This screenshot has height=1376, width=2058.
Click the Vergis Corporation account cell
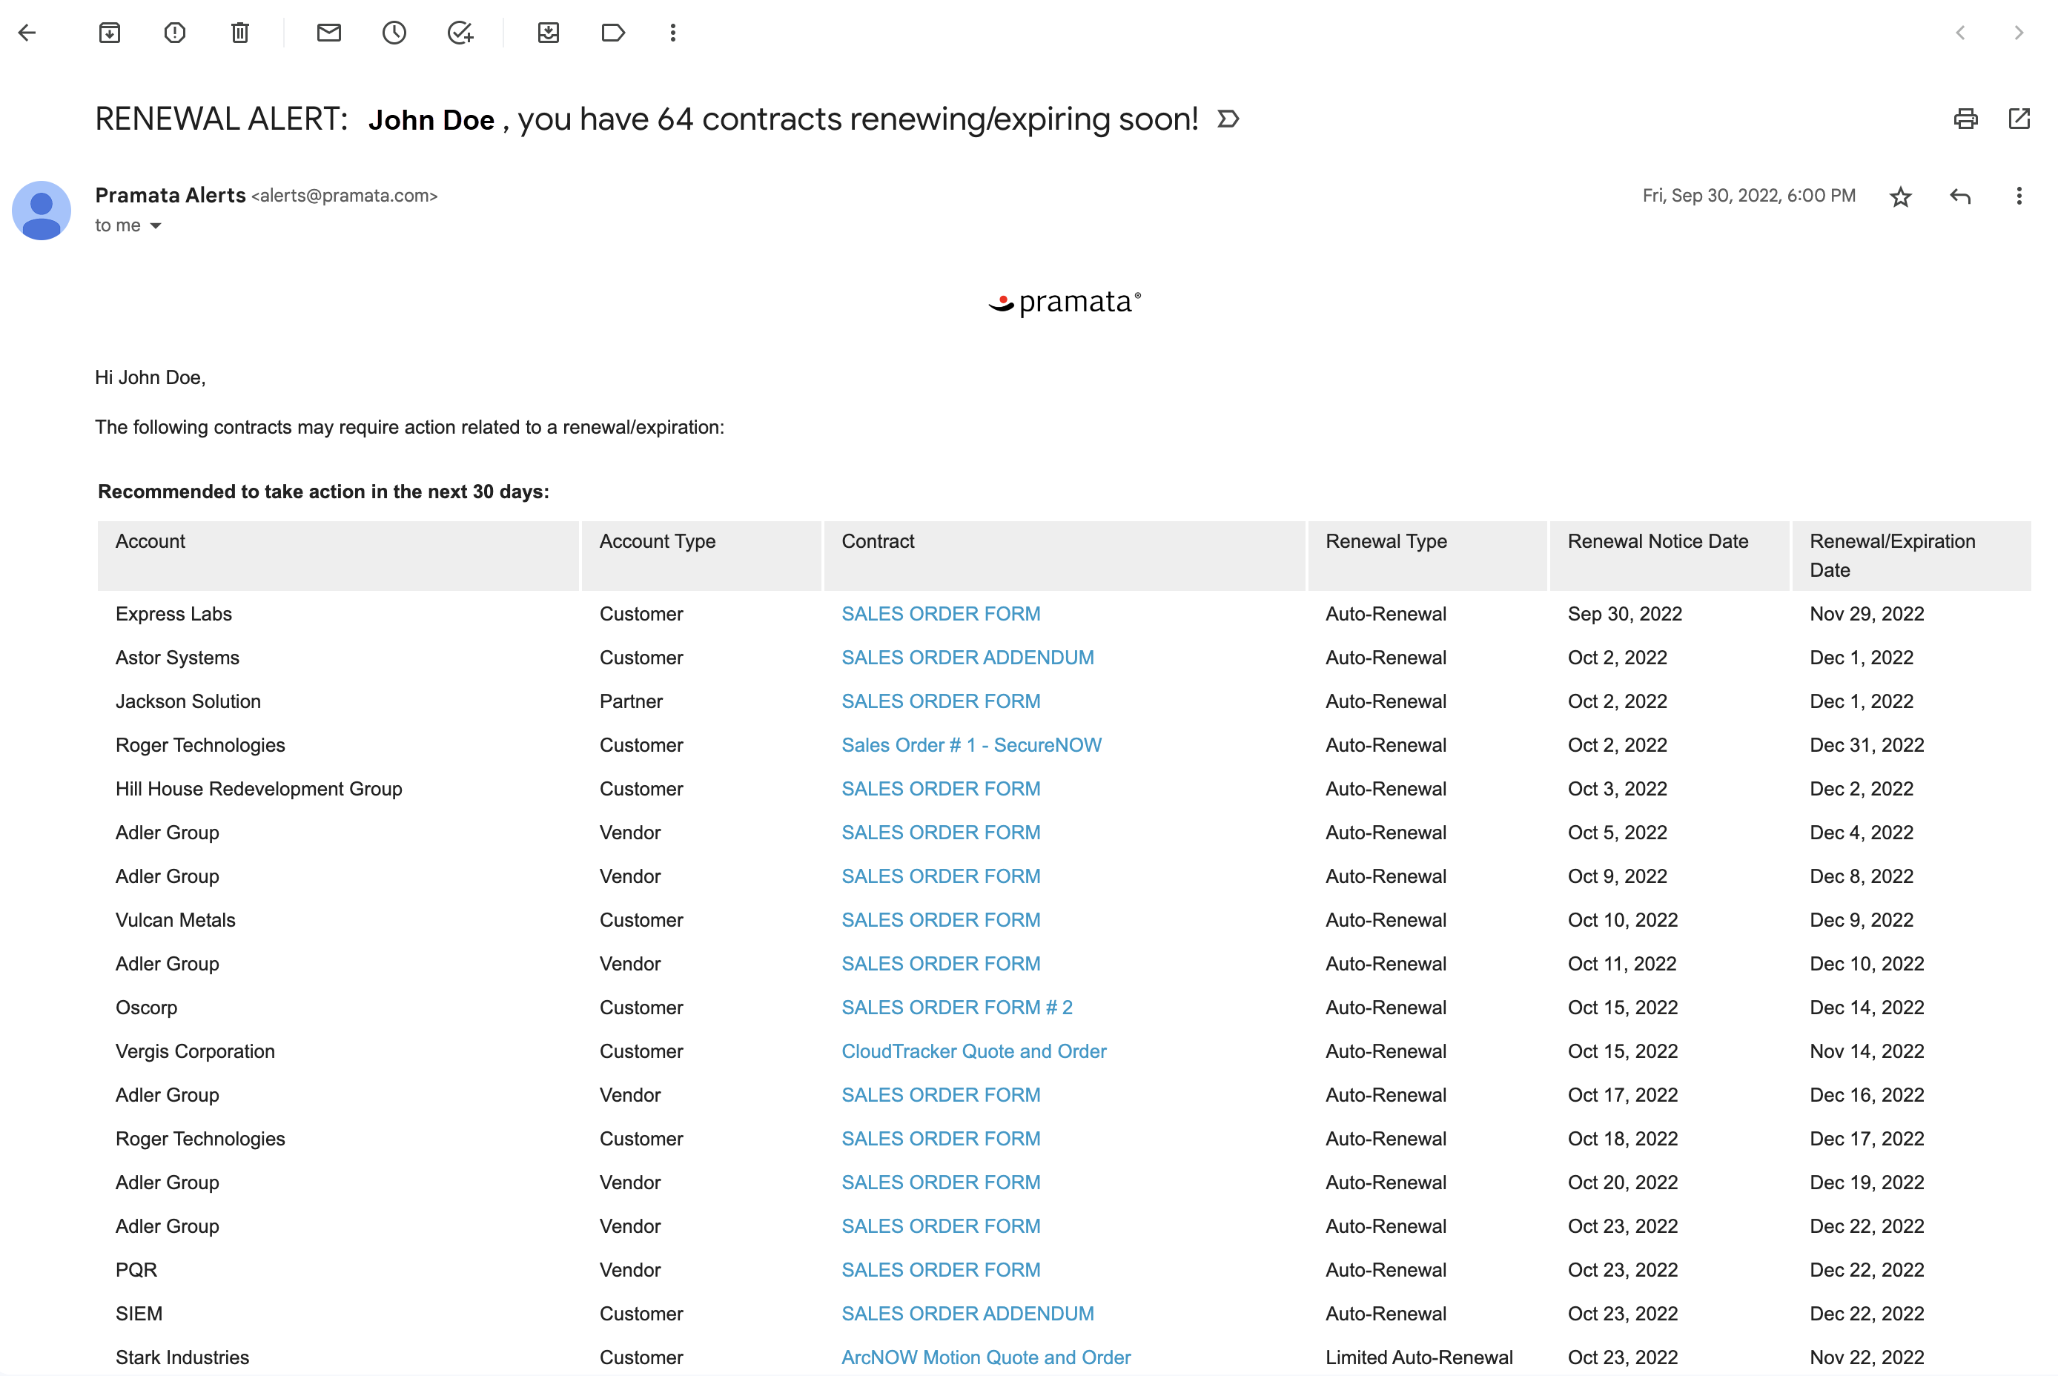195,1052
